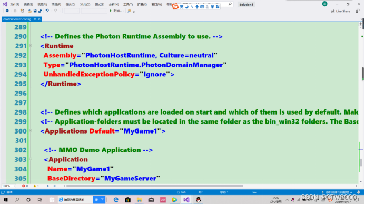Click the warning count indicator
The height and width of the screenshot is (205, 365).
(36, 186)
